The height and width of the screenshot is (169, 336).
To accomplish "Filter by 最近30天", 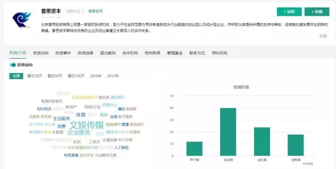I will 35,76.
